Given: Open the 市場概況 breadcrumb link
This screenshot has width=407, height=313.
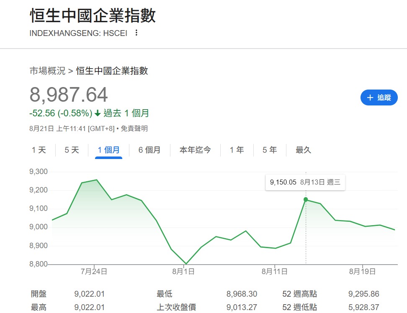Looking at the screenshot, I should (47, 71).
